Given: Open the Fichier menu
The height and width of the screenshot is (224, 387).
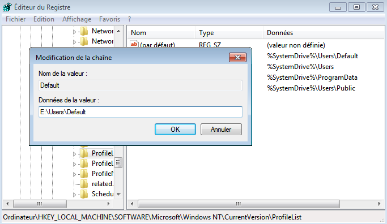Looking at the screenshot, I should click(15, 19).
